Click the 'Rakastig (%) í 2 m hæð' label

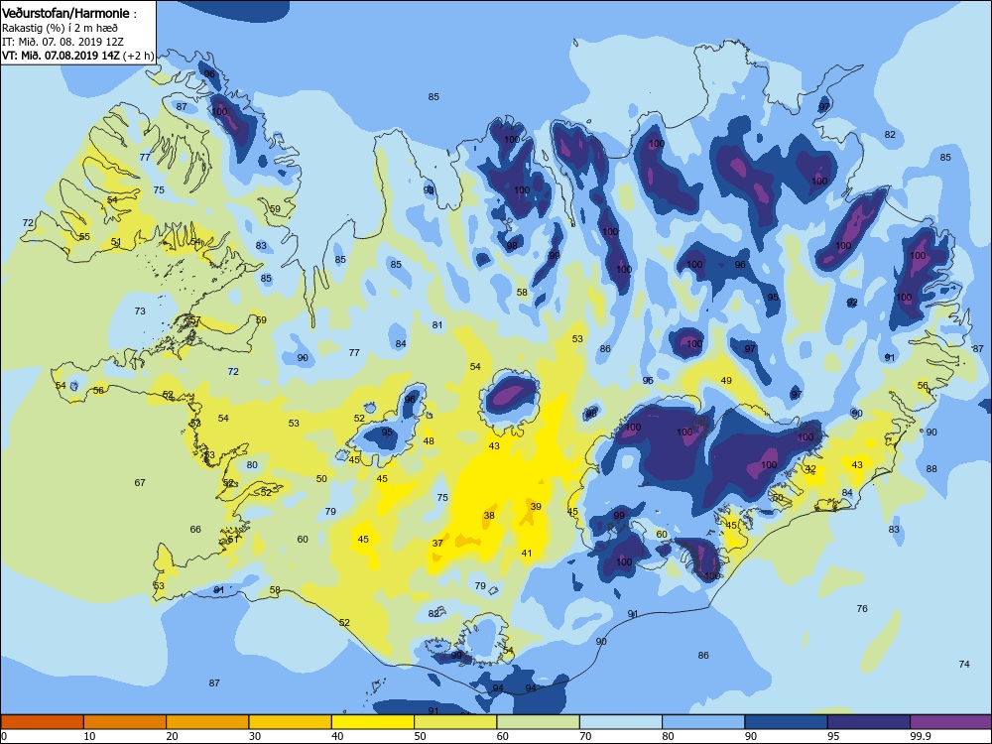tap(60, 28)
